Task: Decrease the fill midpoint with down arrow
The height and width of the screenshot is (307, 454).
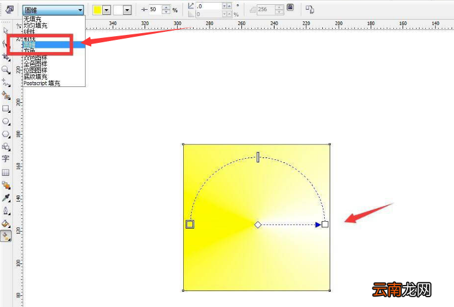Action: click(166, 12)
